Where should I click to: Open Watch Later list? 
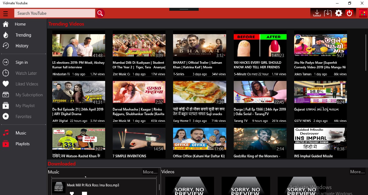click(26, 73)
